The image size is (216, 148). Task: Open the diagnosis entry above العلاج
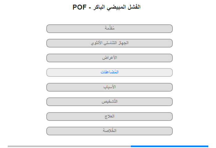[x=110, y=102]
